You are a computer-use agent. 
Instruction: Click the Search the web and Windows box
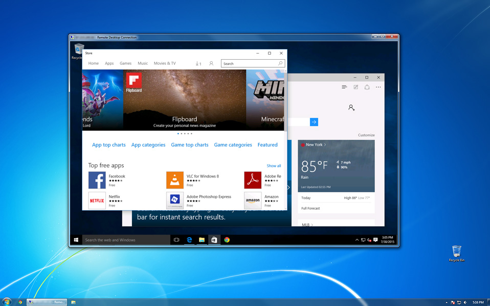click(x=126, y=240)
